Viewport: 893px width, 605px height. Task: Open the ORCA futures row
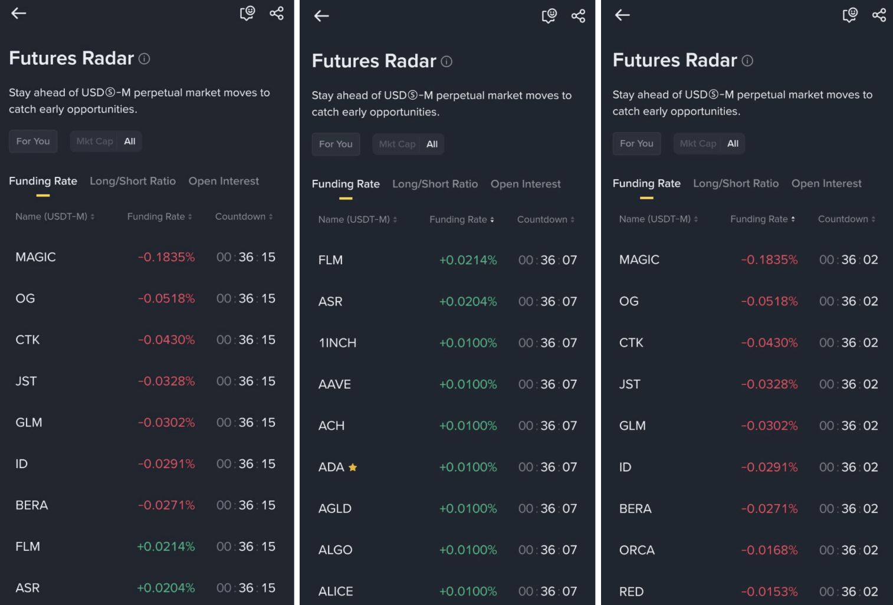[748, 550]
